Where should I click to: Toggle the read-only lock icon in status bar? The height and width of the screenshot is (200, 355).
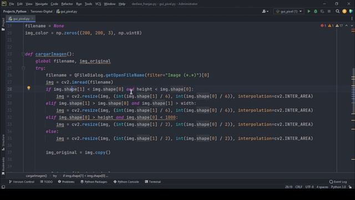(350, 187)
